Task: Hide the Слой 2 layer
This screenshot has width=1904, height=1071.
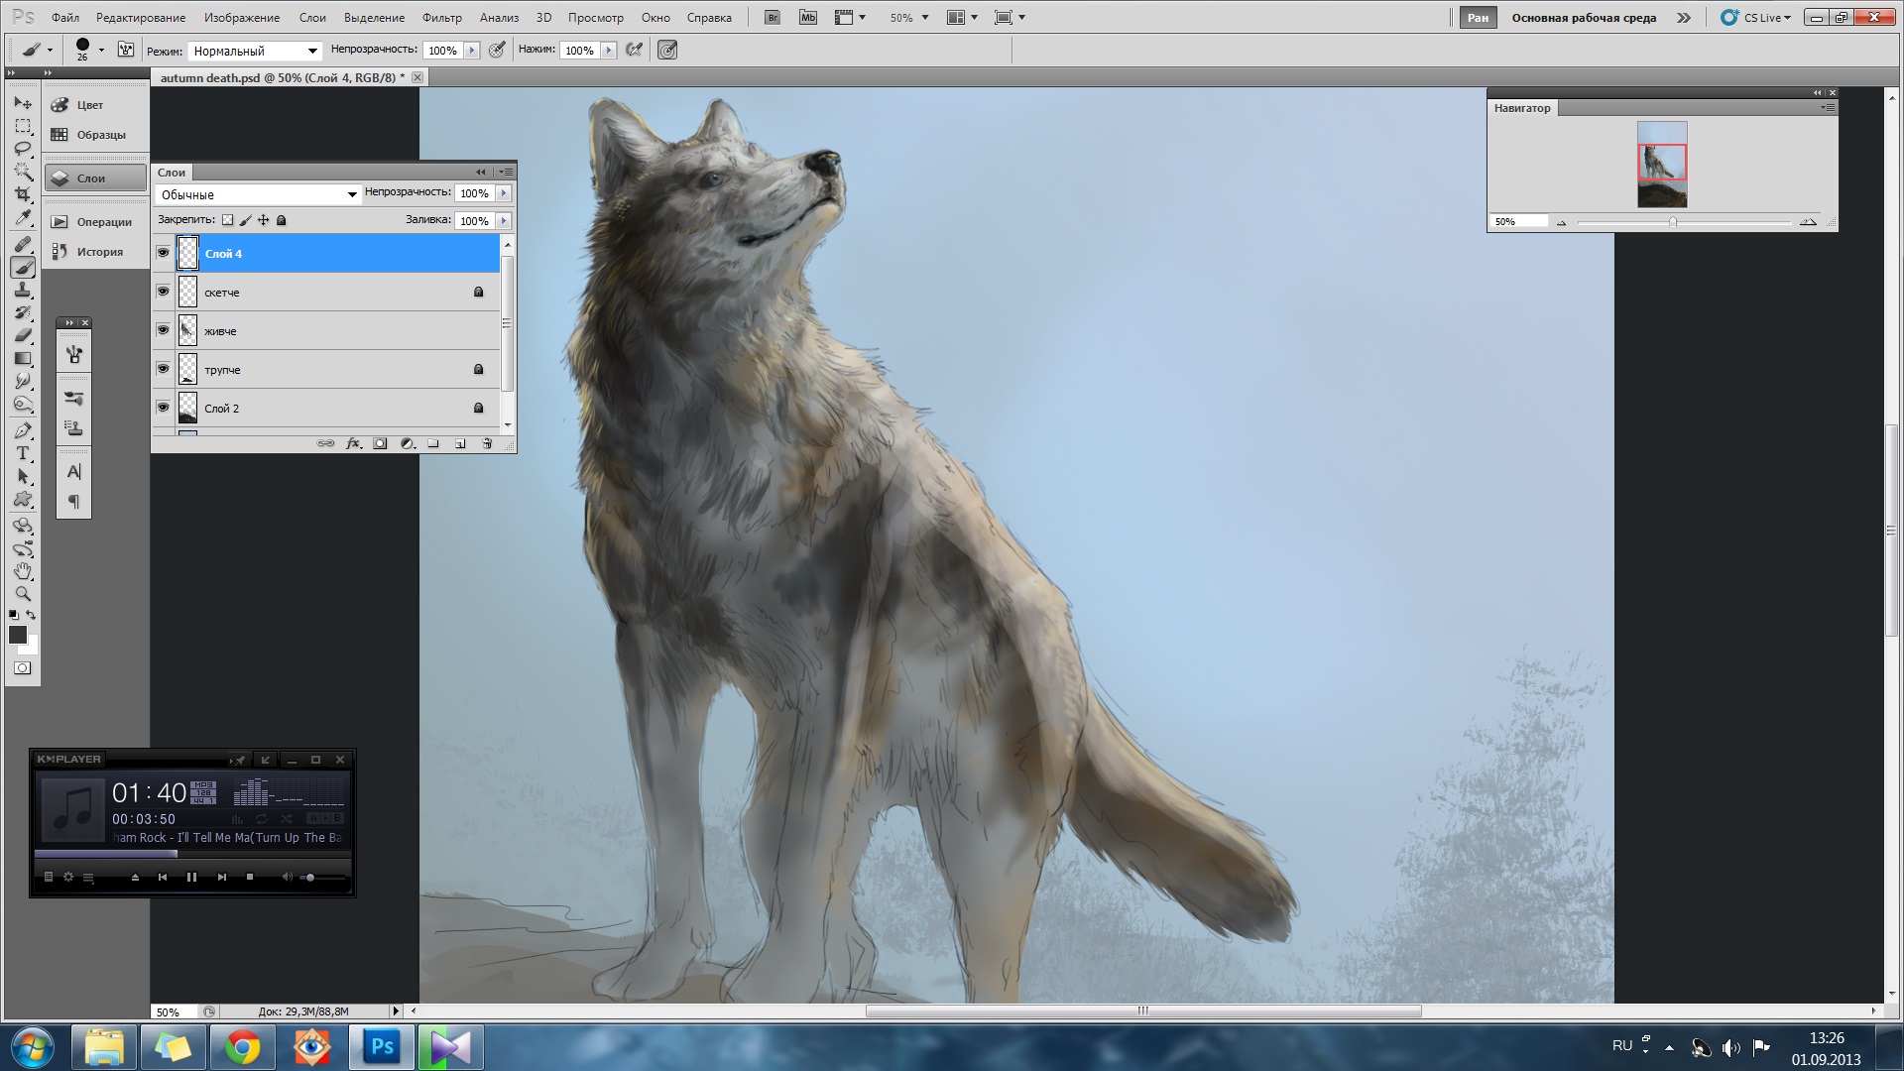Action: (x=163, y=408)
